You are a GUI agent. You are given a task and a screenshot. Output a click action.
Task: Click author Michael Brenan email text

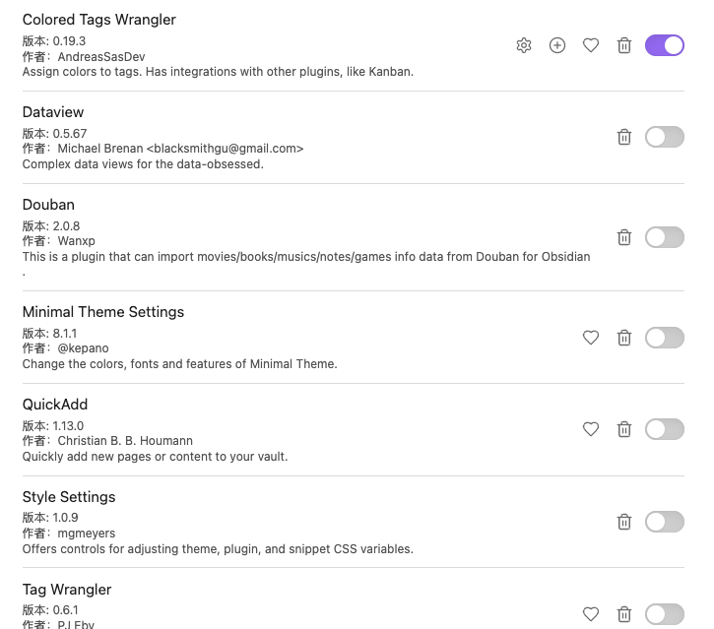tap(180, 149)
